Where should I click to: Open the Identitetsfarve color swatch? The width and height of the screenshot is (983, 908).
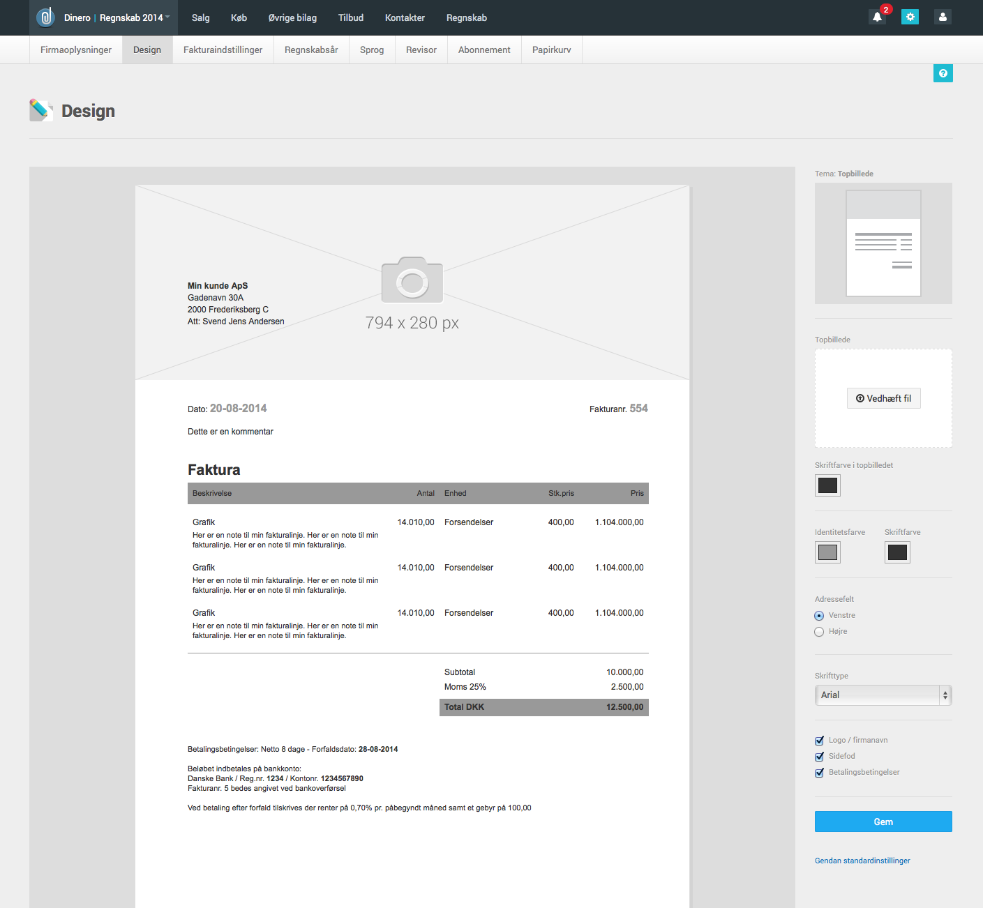click(827, 552)
